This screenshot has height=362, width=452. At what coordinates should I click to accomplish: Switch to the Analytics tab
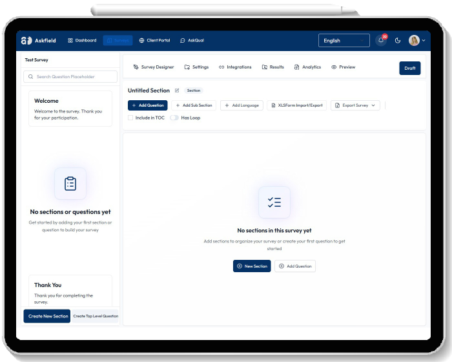(307, 67)
